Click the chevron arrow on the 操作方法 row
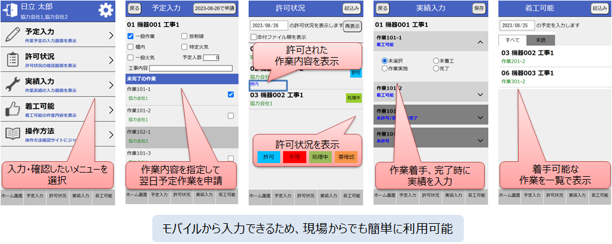Viewport: 612px width, 244px height. click(x=111, y=133)
